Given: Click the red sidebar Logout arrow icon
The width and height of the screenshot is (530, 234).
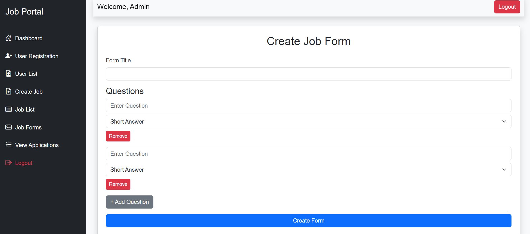Looking at the screenshot, I should click(x=9, y=163).
